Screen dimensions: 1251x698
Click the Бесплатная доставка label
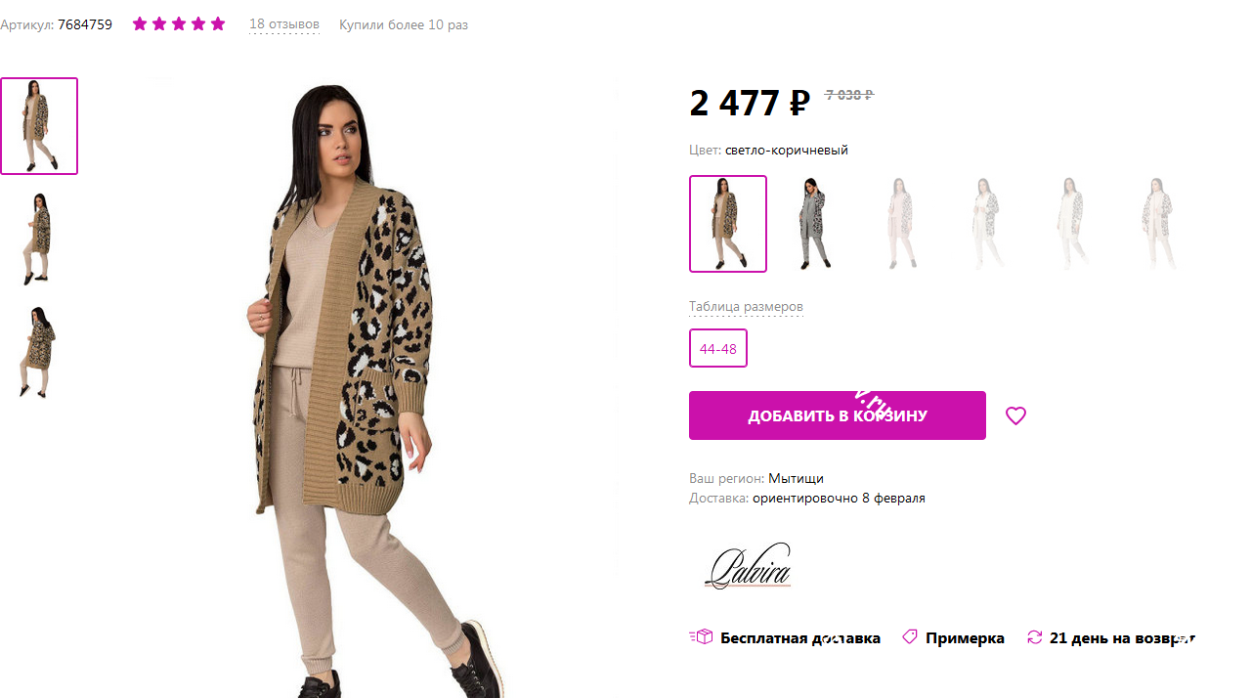click(x=800, y=637)
